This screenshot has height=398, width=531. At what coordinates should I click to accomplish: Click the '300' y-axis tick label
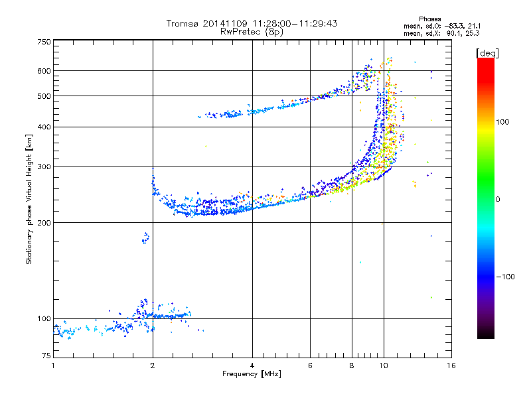(x=44, y=166)
